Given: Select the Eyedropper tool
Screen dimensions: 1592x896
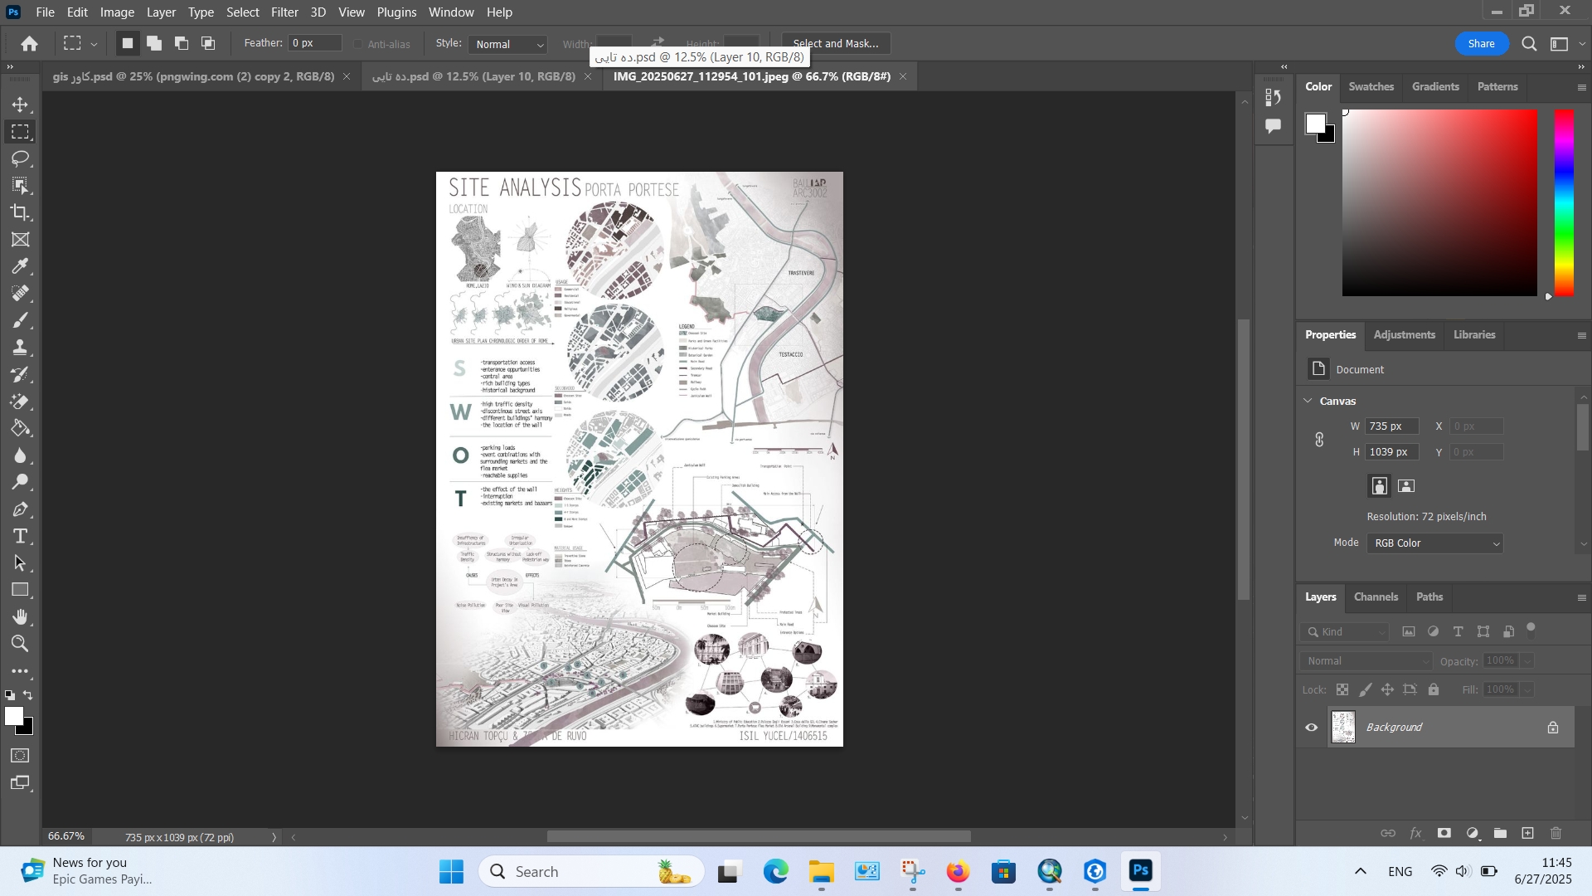Looking at the screenshot, I should tap(21, 266).
